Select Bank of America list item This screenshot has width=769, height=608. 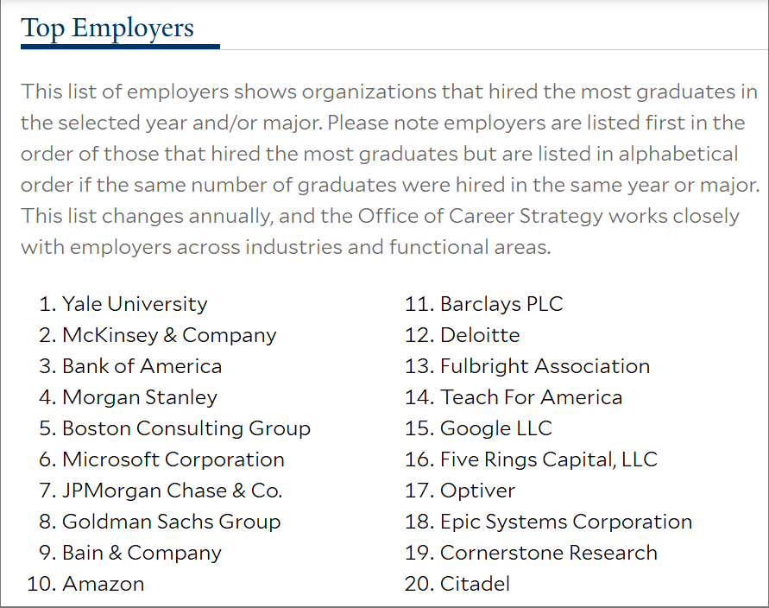tap(142, 366)
